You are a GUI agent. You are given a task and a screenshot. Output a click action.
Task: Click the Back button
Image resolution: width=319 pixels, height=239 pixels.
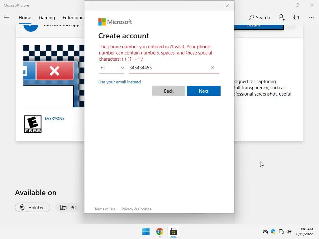point(169,91)
